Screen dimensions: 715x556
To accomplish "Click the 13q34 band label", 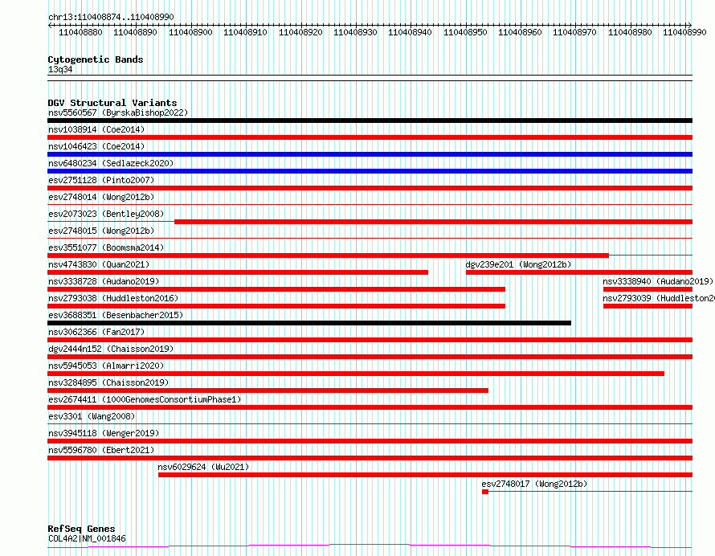I will click(x=60, y=69).
